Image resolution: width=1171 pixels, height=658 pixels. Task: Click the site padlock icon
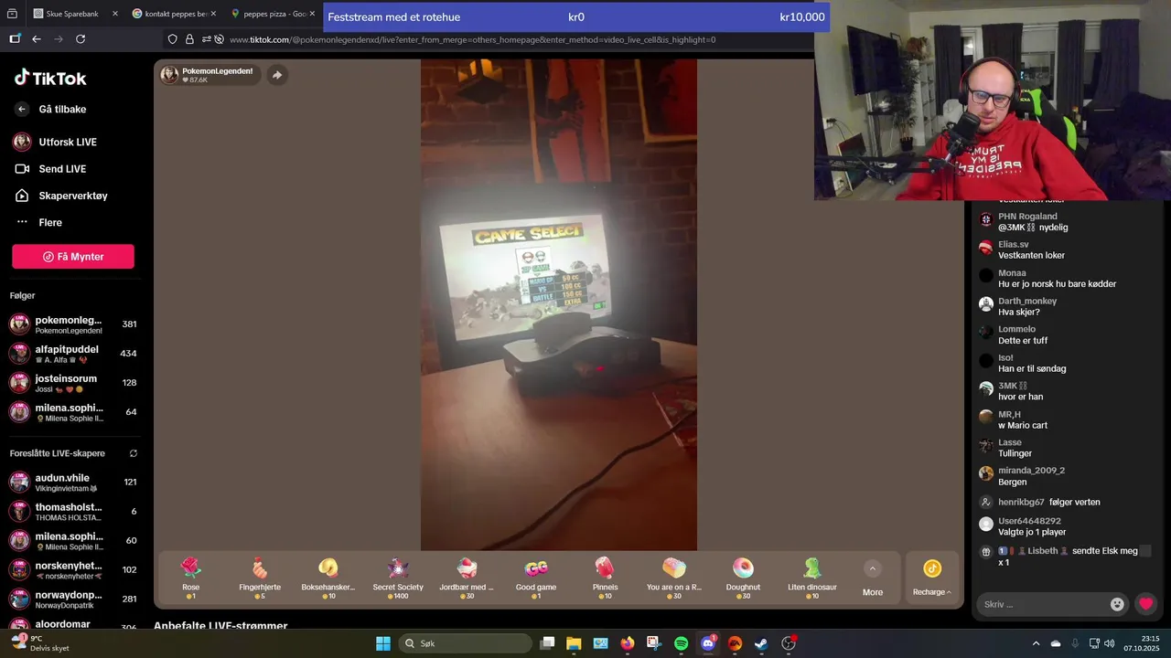pos(189,39)
